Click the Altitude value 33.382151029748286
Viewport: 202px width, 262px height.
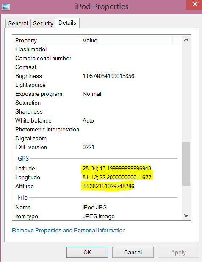[108, 186]
